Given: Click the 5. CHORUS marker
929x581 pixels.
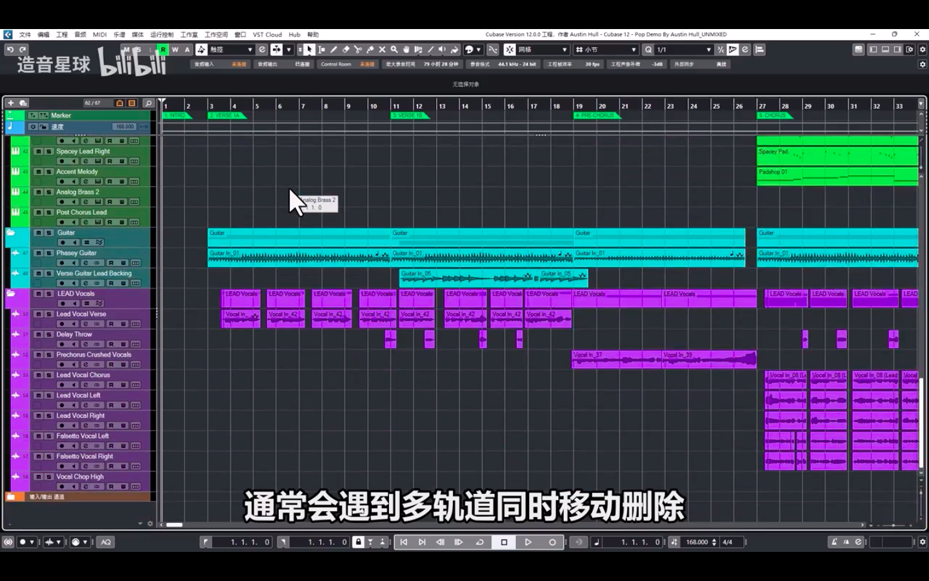Looking at the screenshot, I should point(774,116).
